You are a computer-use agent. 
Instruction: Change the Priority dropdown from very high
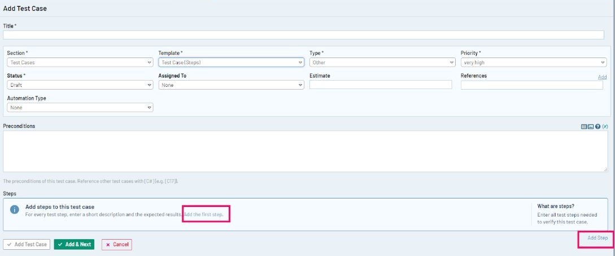click(533, 63)
